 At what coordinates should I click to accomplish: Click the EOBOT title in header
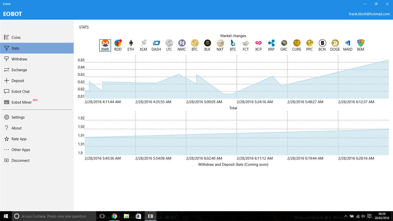tap(13, 14)
